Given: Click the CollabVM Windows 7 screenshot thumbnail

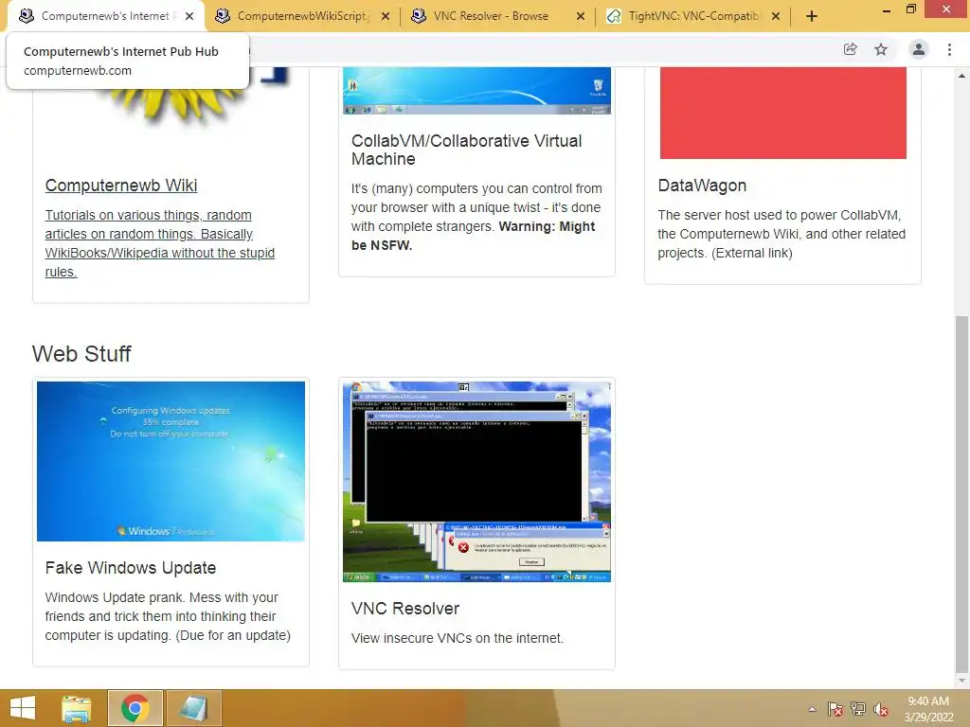Looking at the screenshot, I should pos(477,91).
